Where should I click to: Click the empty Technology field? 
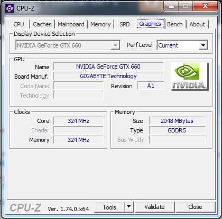78,95
